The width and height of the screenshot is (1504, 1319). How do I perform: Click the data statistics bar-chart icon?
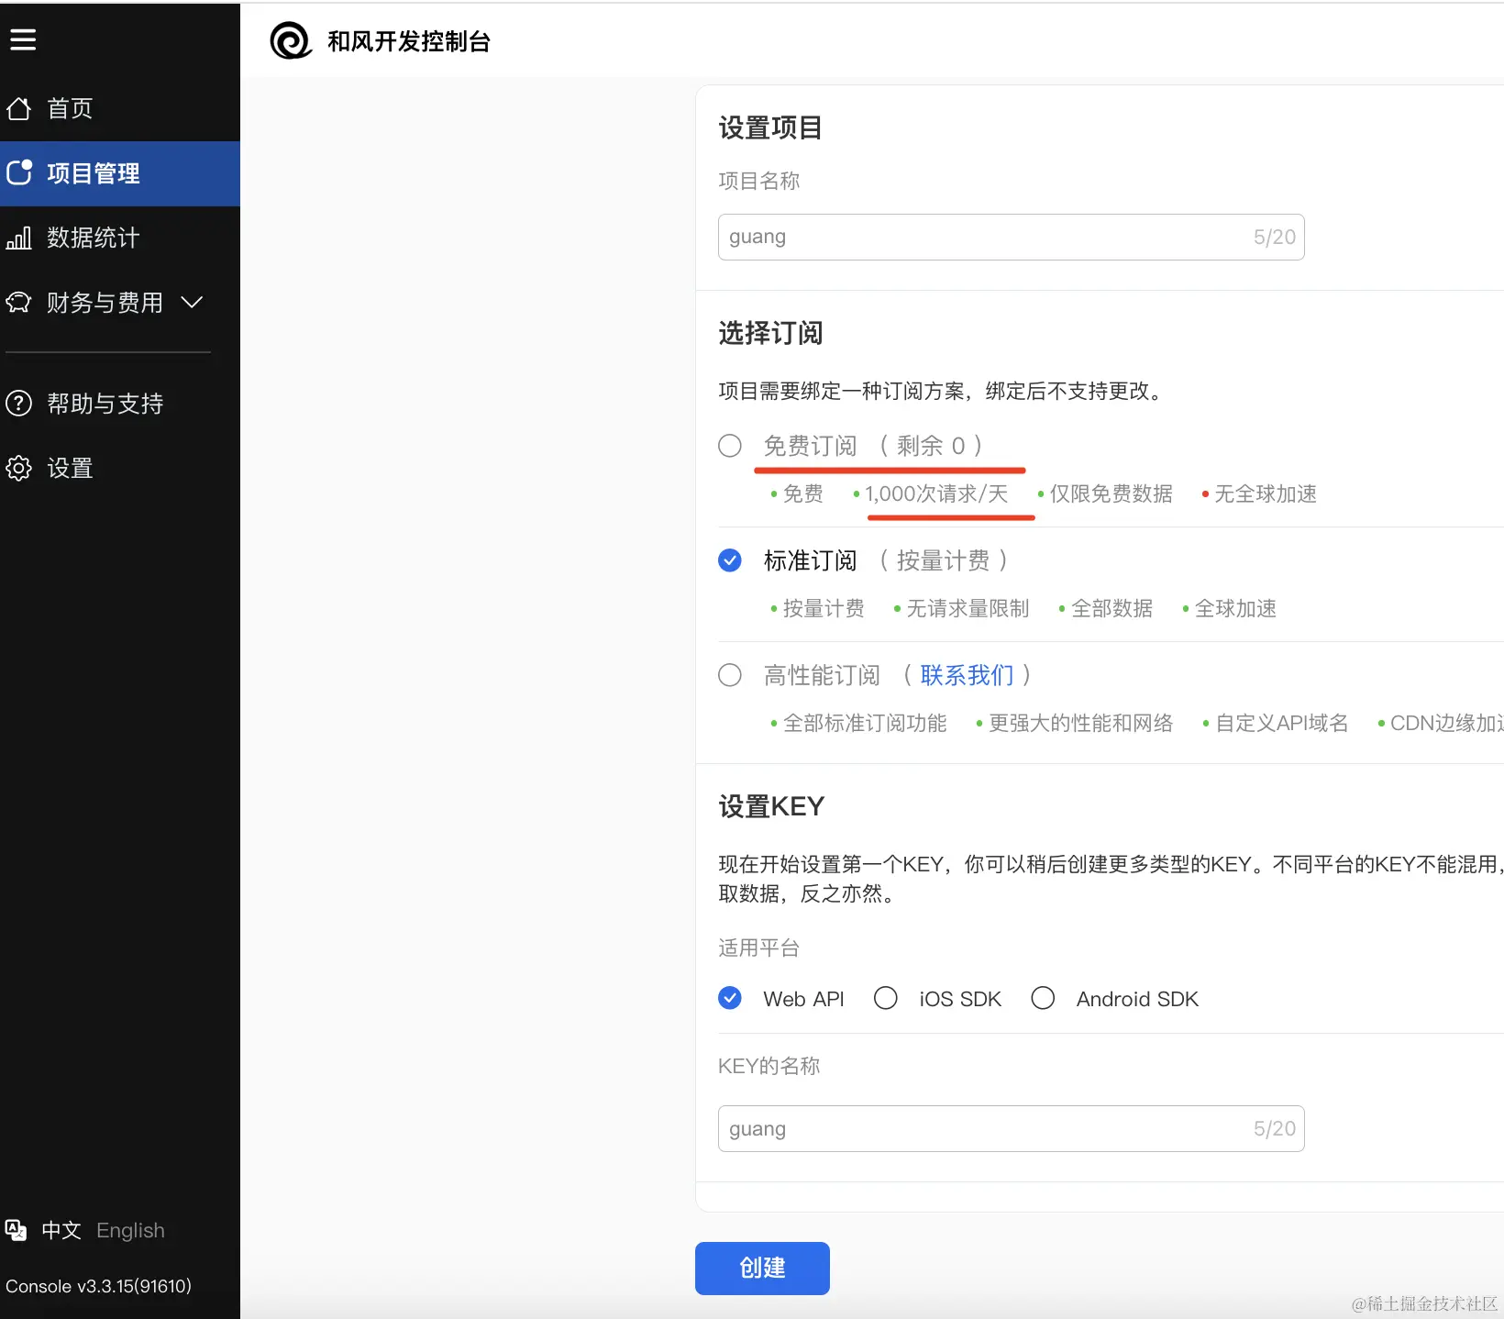click(19, 238)
